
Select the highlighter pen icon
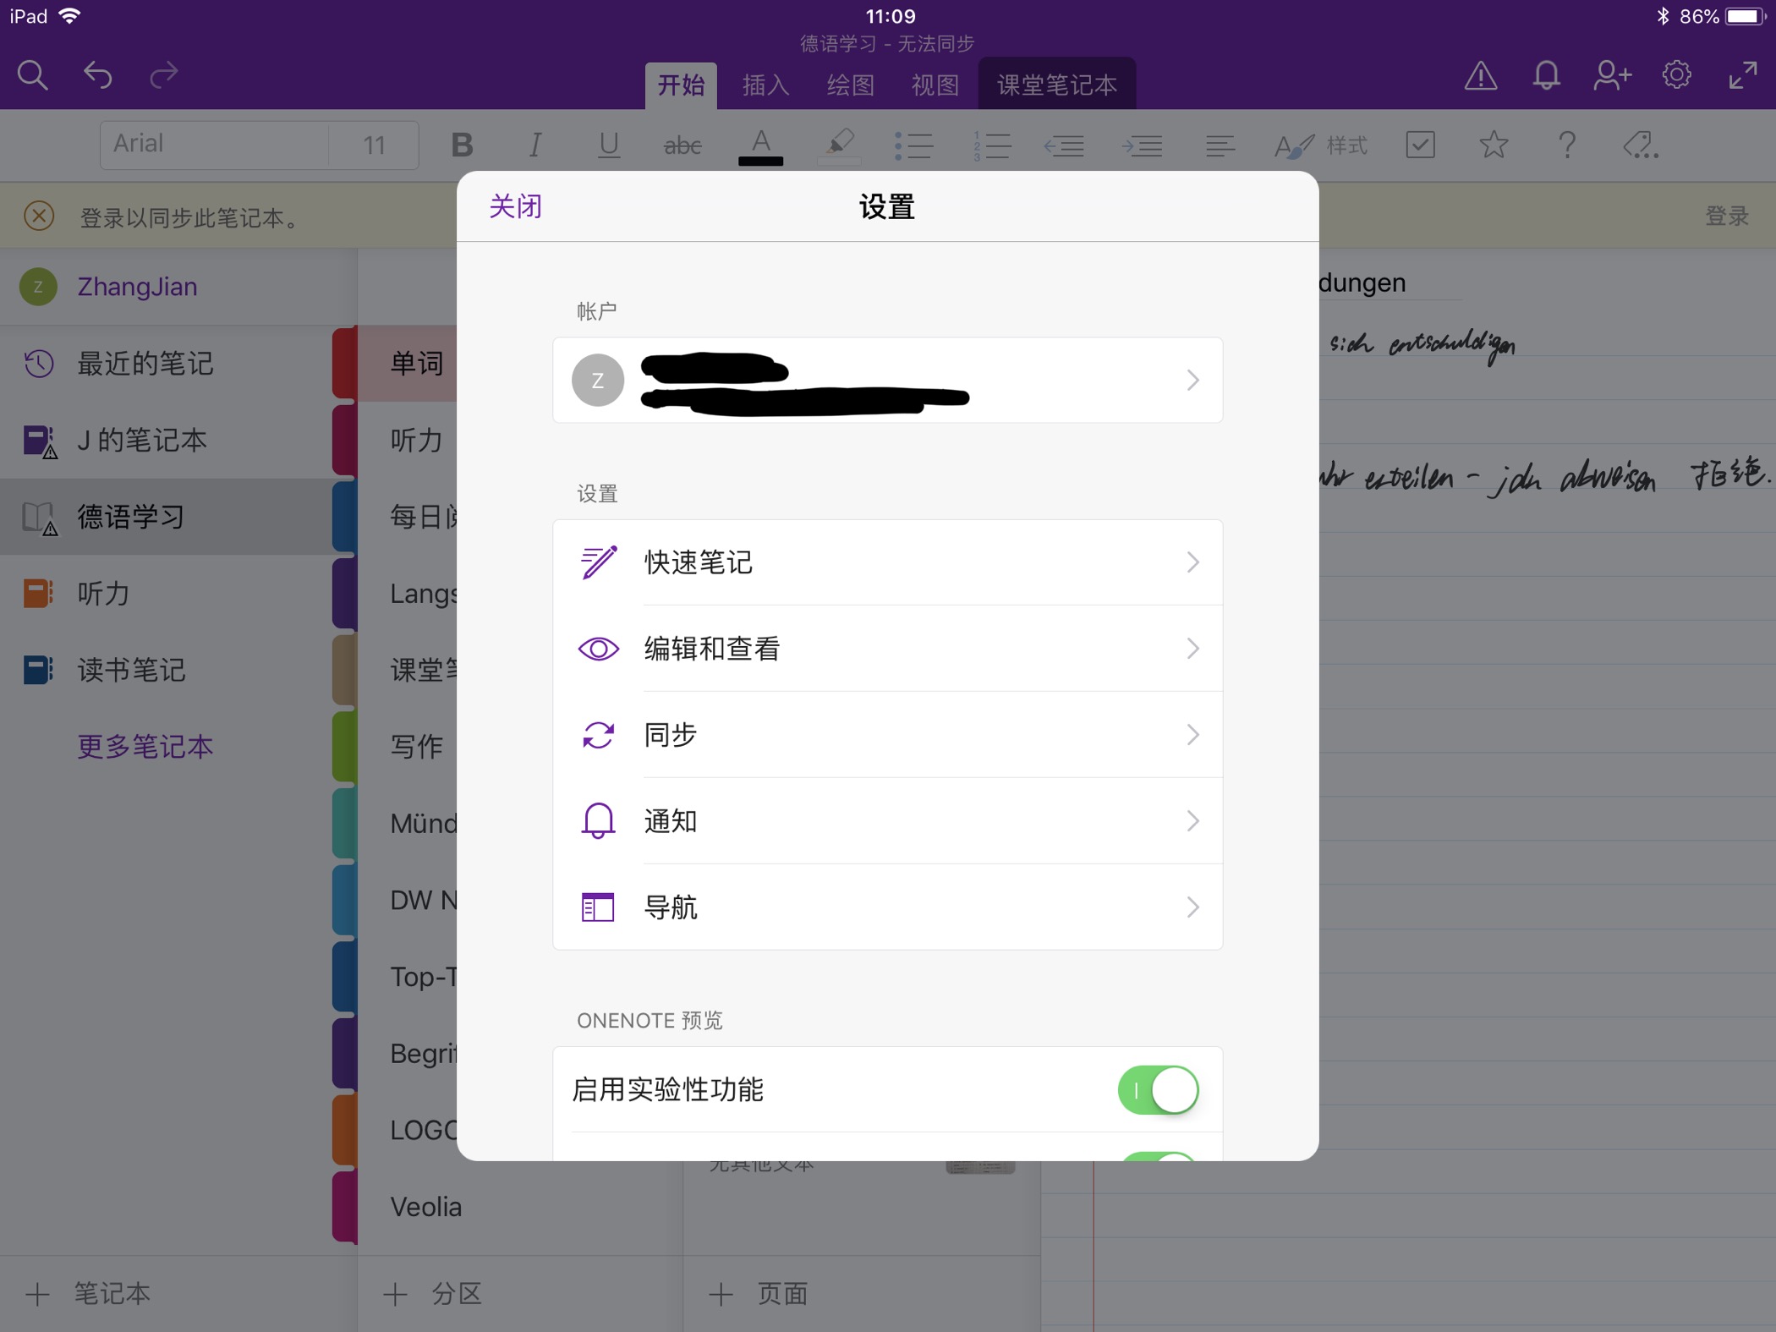(x=840, y=145)
